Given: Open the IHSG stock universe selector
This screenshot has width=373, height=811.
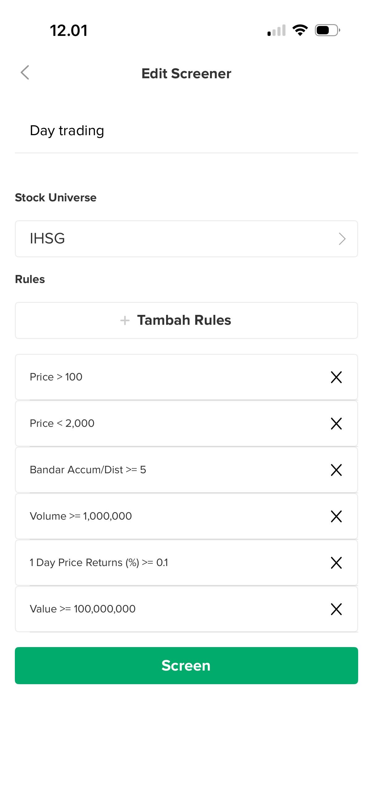Looking at the screenshot, I should click(186, 239).
